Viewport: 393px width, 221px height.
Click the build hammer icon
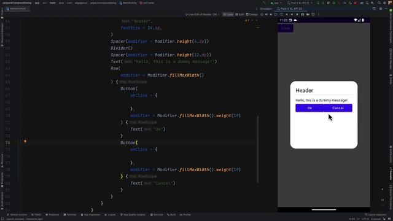point(264,3)
